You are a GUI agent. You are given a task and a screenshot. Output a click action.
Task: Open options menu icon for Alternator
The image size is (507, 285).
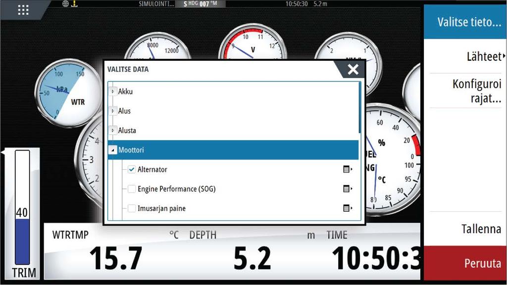pyautogui.click(x=348, y=169)
